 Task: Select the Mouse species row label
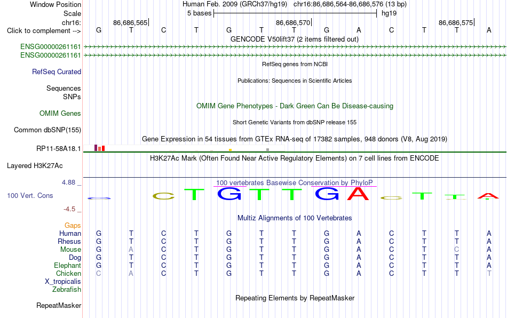pyautogui.click(x=70, y=250)
